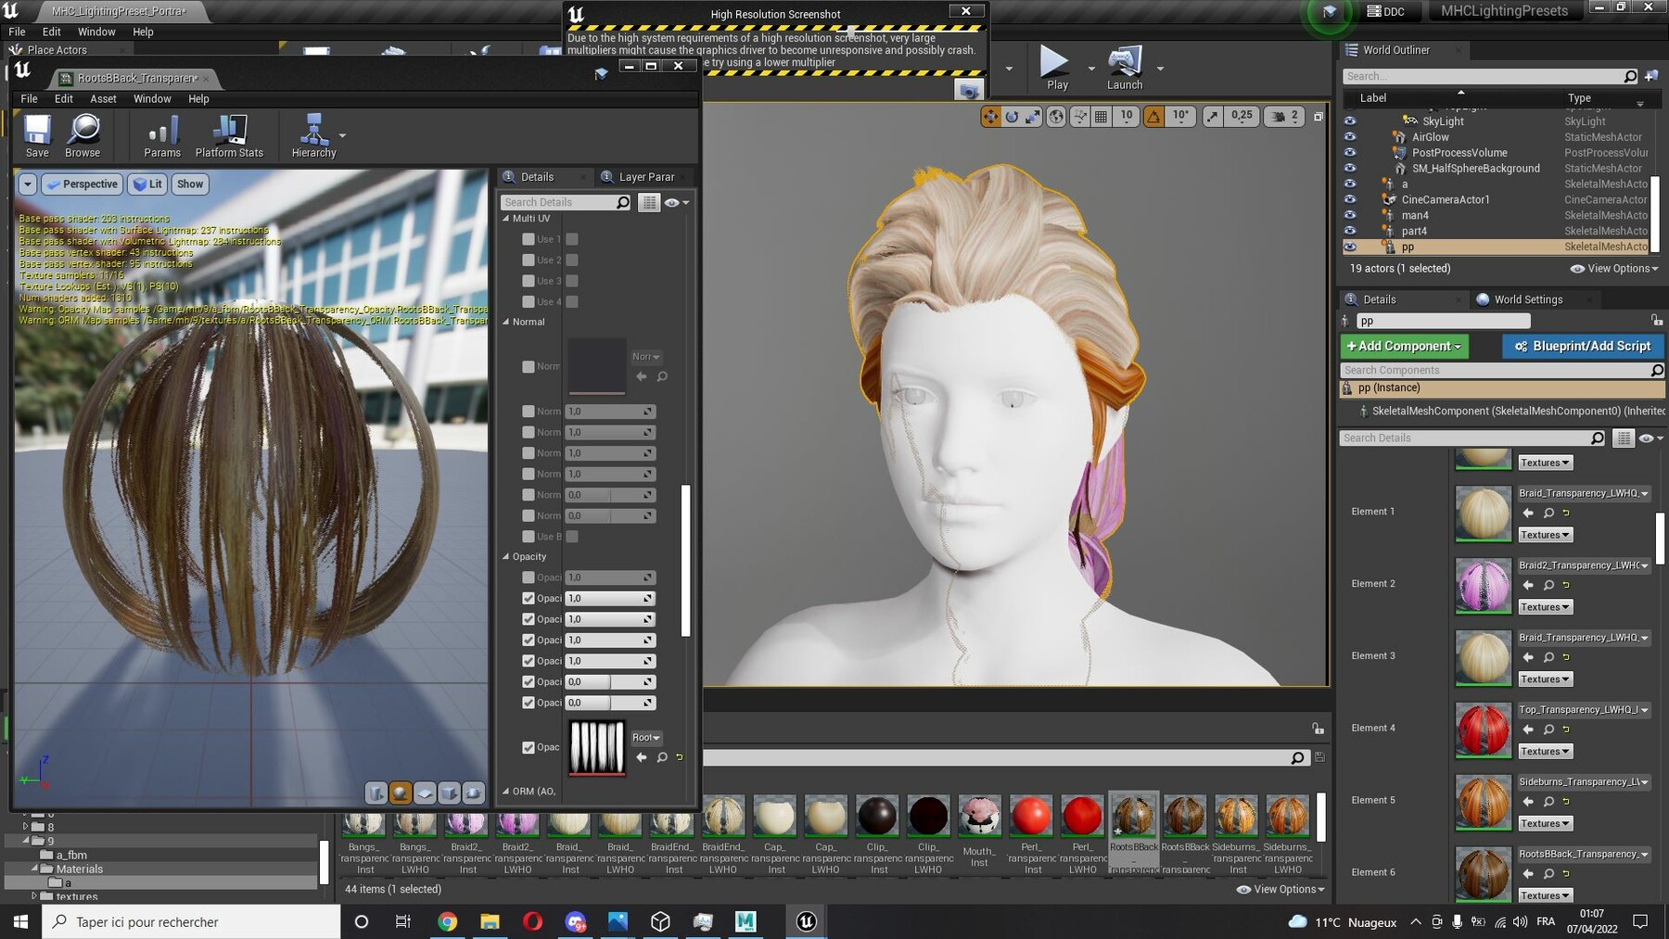
Task: Toggle opacity texture override checkbox
Action: point(529,747)
